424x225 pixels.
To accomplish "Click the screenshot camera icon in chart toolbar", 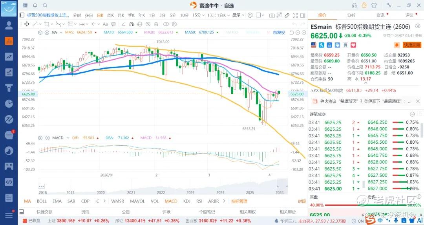I will pyautogui.click(x=272, y=15).
